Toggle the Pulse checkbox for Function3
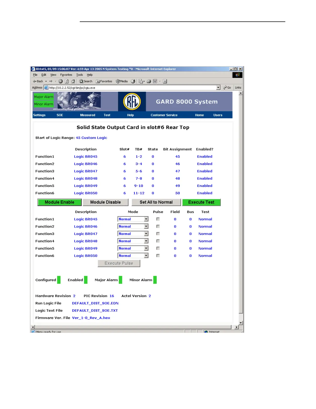The height and width of the screenshot is (409, 316). pos(158,233)
